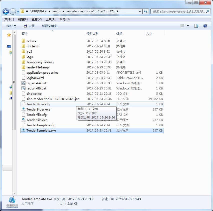The height and width of the screenshot is (211, 213).
Task: Click the magnifier search icon
Action: pos(208,12)
